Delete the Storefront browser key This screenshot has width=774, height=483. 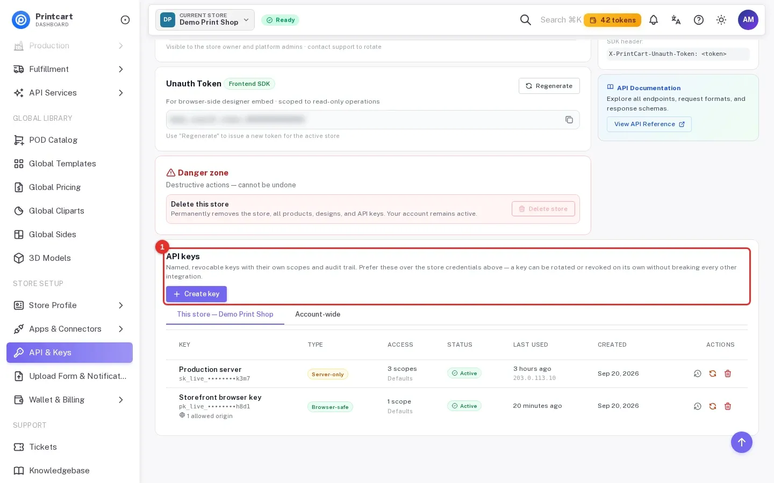[x=728, y=406]
